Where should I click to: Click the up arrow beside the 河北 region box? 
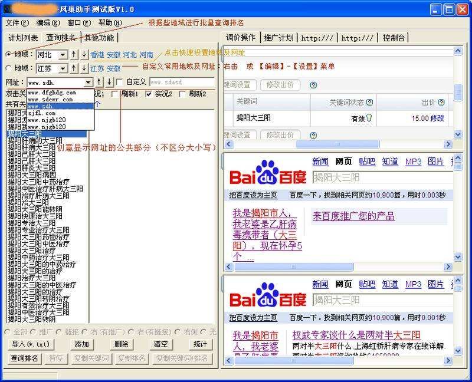(x=74, y=54)
